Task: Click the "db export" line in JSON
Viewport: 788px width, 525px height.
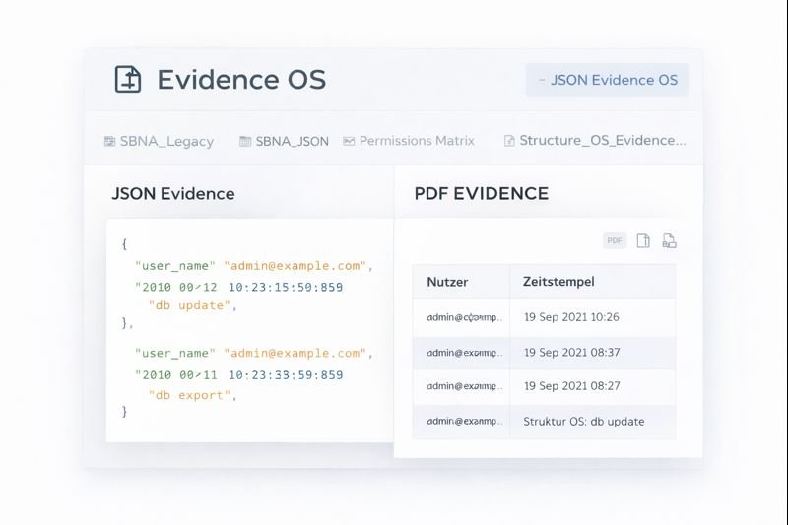Action: (x=193, y=394)
